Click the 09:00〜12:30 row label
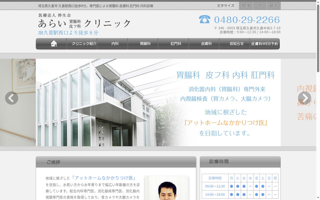Viewport: 320px width, 200px height. coord(215,186)
